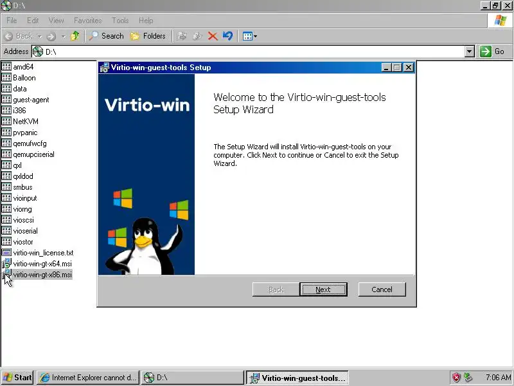Viewport: 514px width, 386px height.
Task: Open the Folders pane button
Action: coord(148,36)
